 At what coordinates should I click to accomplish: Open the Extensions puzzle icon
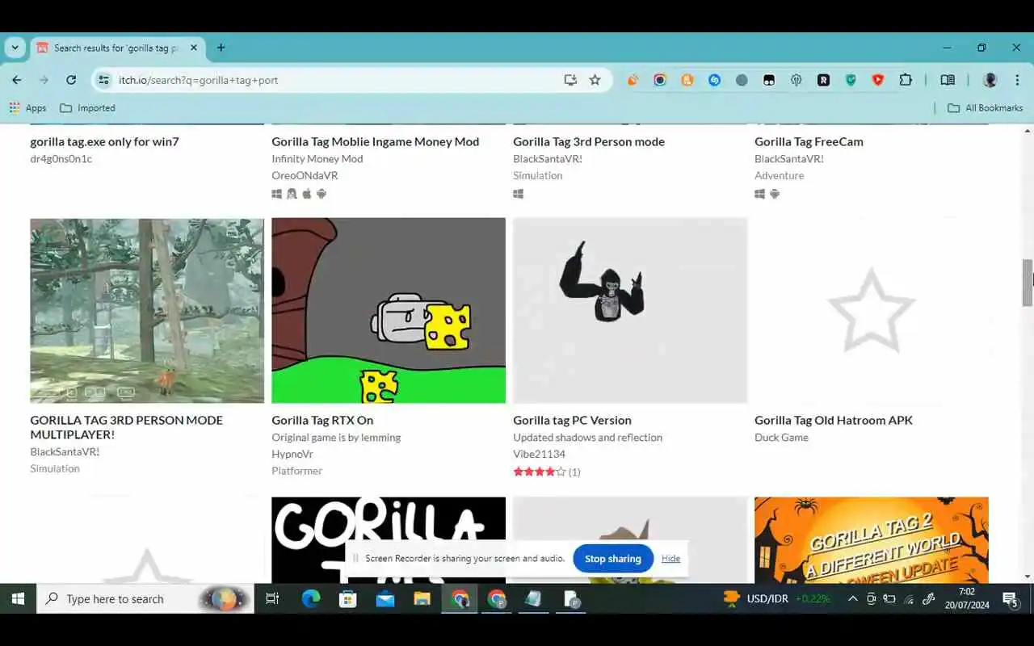(x=906, y=80)
